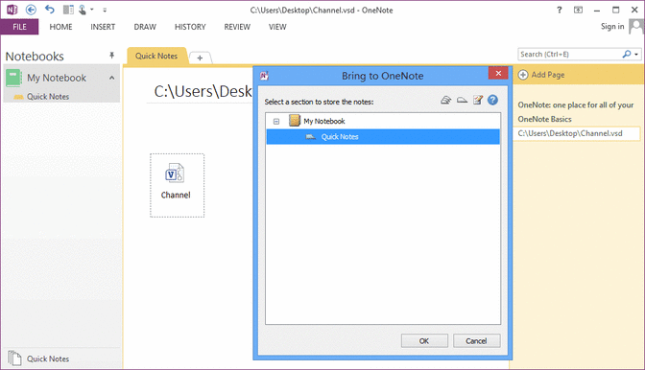Click the single section icon in dialog toolbar
Viewport: 645px width, 370px height.
coord(462,100)
